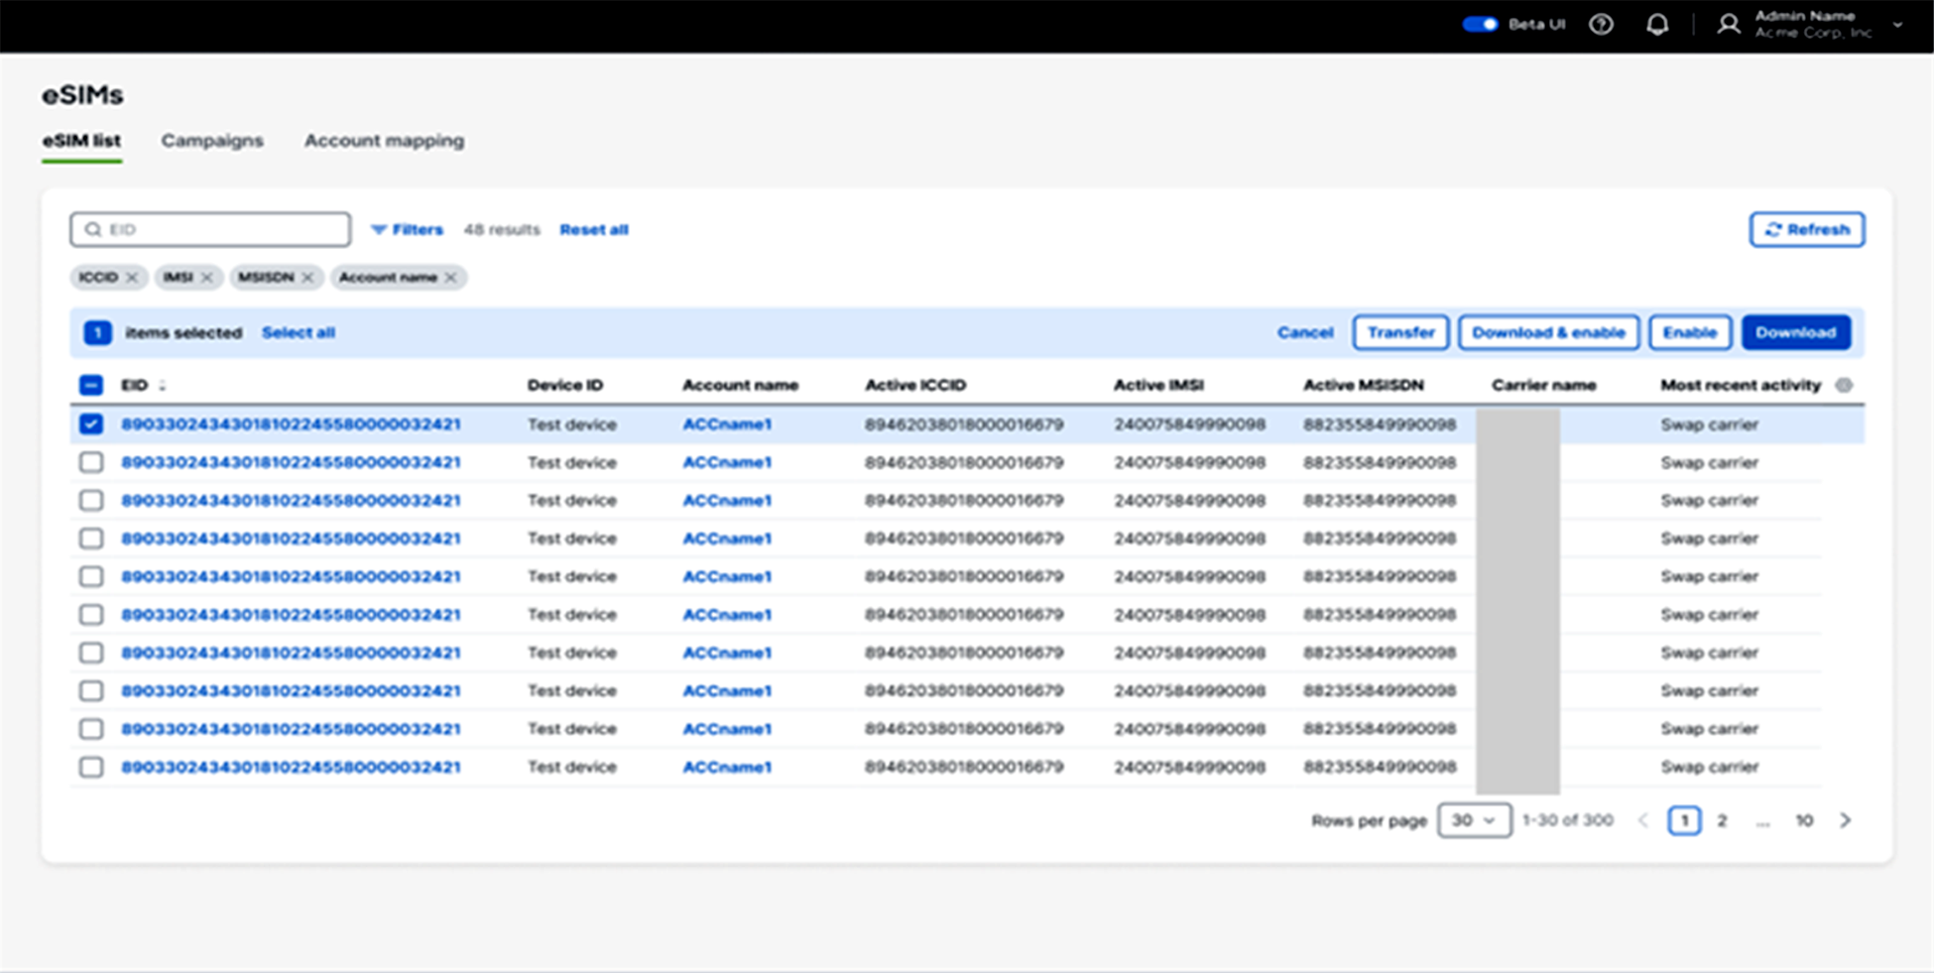Click the Active IMSI column header
Image resolution: width=1934 pixels, height=973 pixels.
pos(1158,385)
